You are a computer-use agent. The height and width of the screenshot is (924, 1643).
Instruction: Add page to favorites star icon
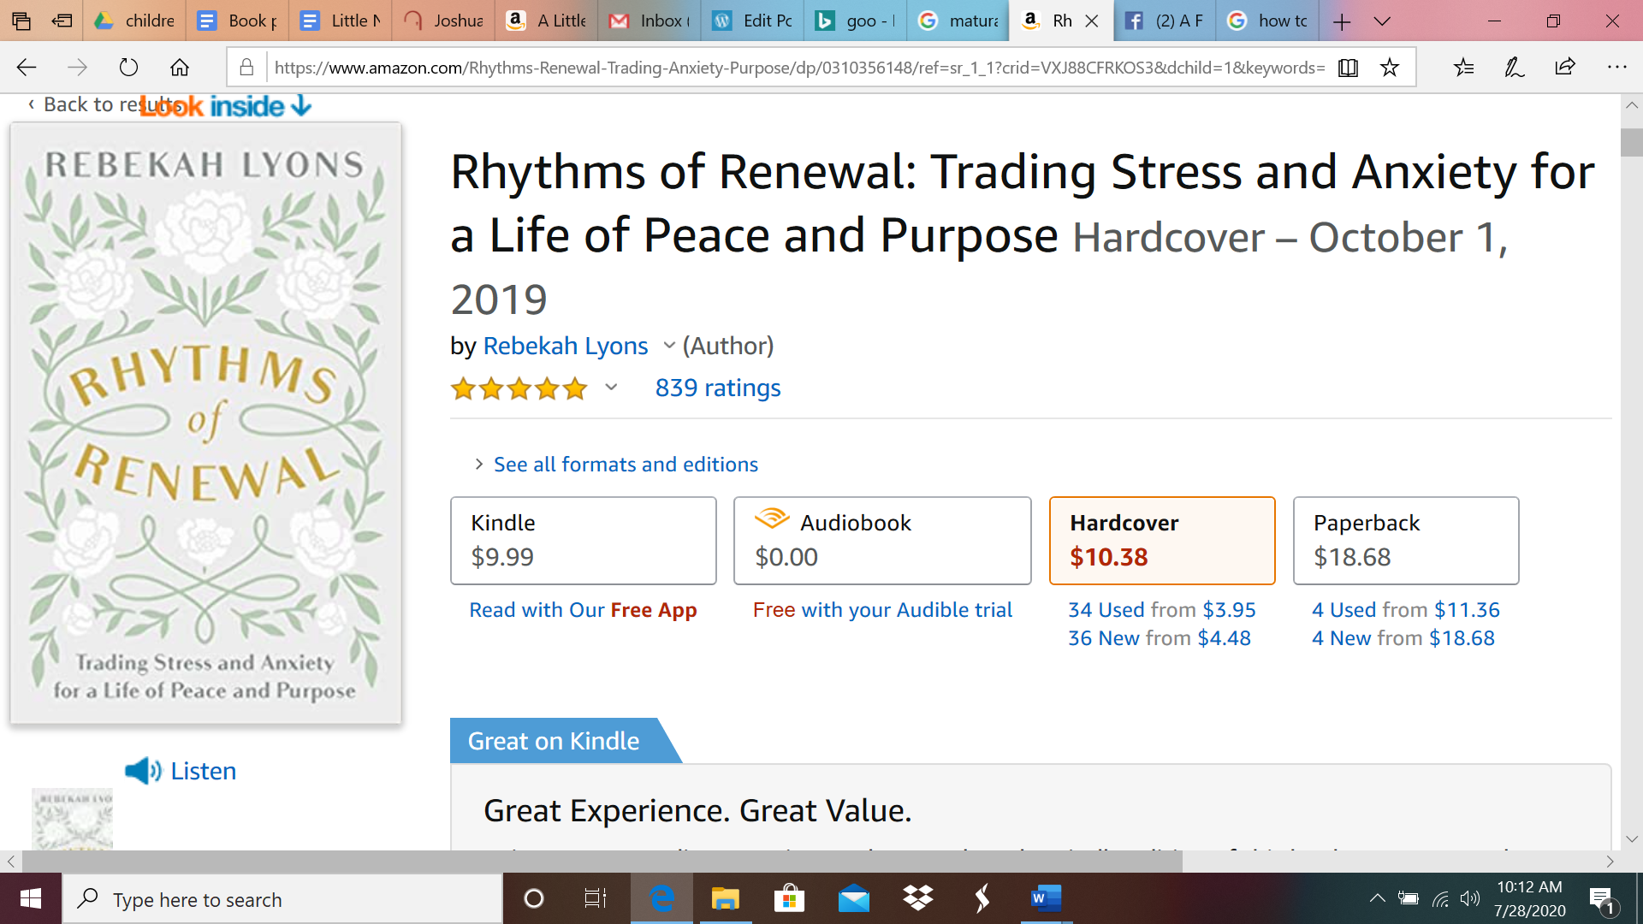pos(1390,67)
